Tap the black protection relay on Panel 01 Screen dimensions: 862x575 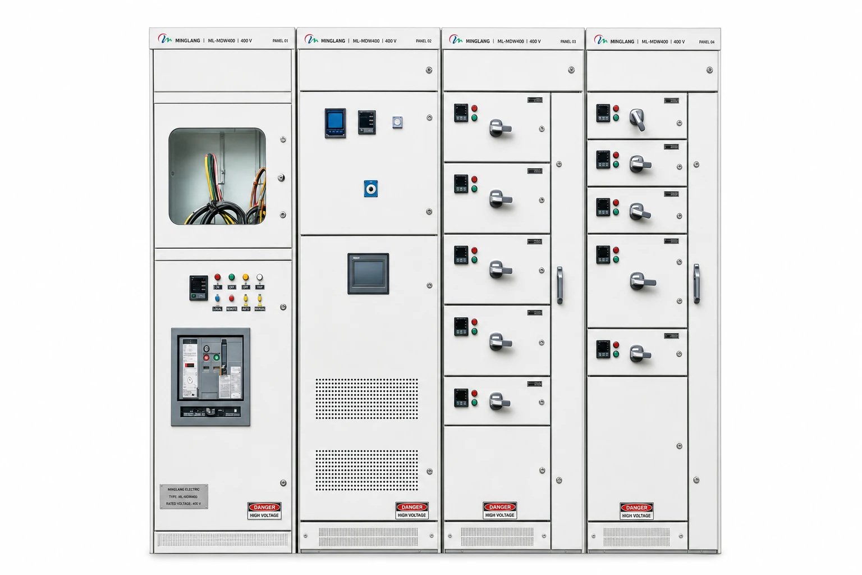(199, 288)
